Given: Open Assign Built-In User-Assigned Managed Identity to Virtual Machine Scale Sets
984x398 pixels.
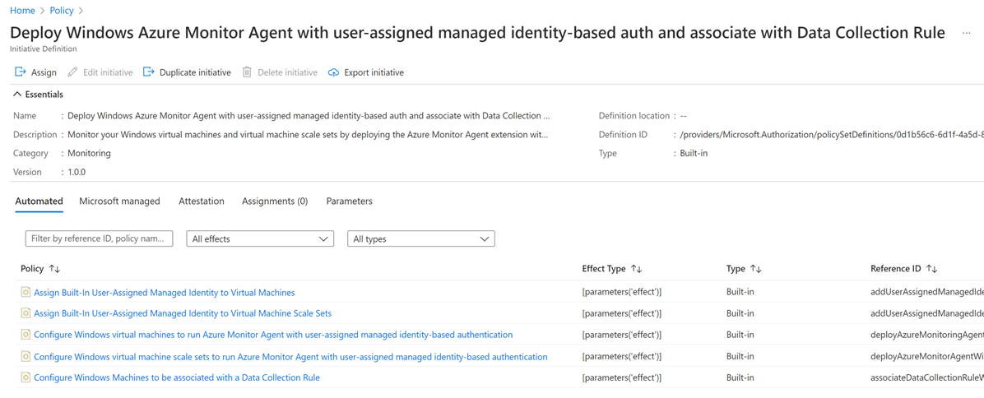Looking at the screenshot, I should click(183, 313).
